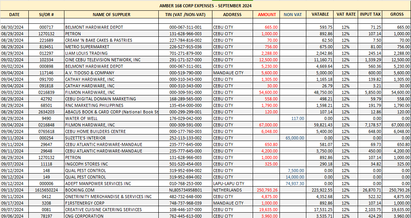Select the GROSS column header
The image size is (411, 218).
[397, 15]
